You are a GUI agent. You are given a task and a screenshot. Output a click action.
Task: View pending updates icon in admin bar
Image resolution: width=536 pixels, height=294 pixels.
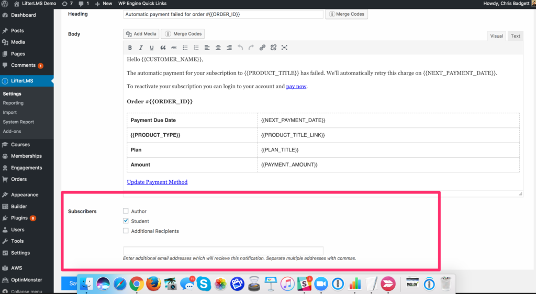coord(68,4)
